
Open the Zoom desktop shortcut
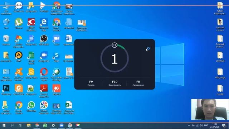pos(57,40)
